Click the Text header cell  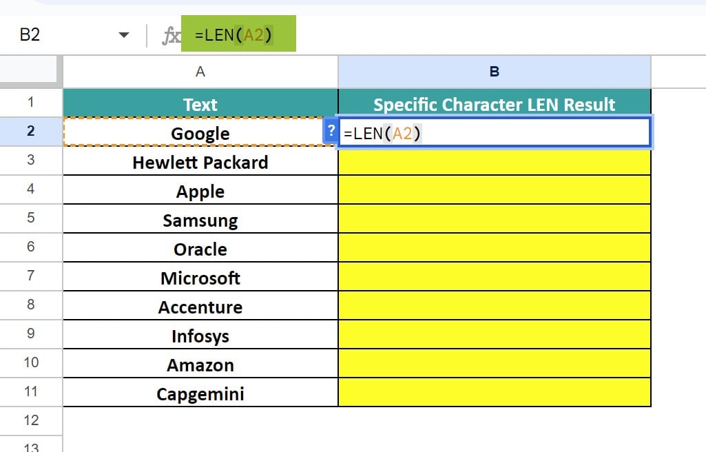point(200,104)
